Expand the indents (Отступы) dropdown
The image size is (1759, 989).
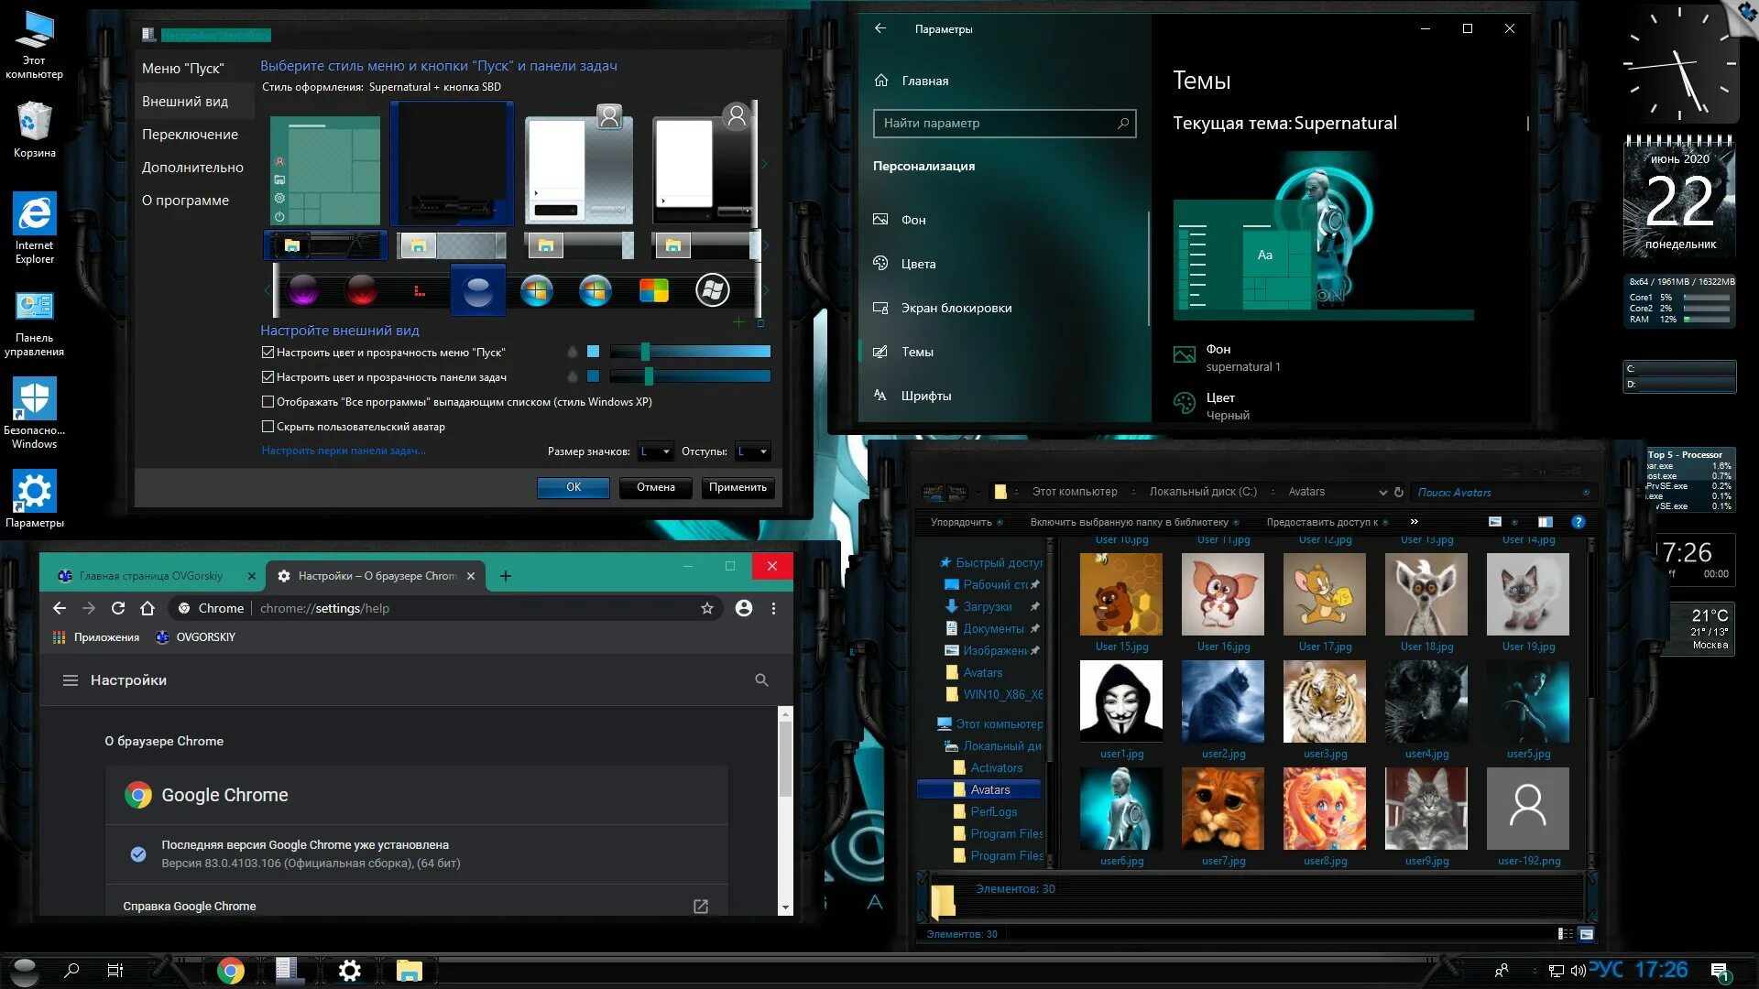point(753,451)
